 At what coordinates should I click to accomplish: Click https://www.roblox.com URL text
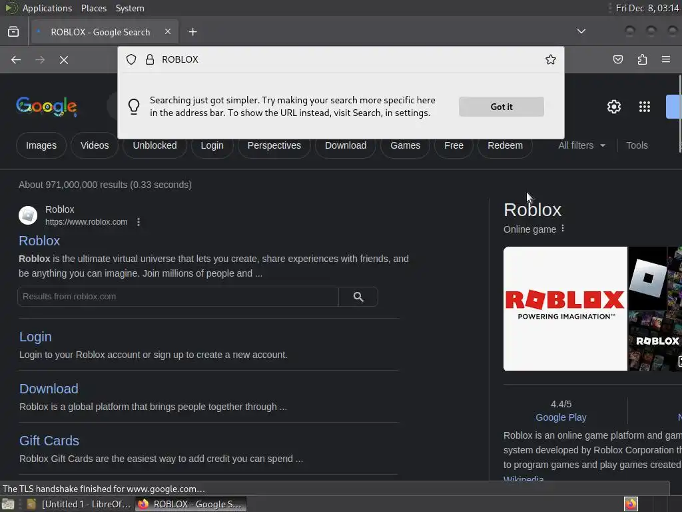point(86,222)
